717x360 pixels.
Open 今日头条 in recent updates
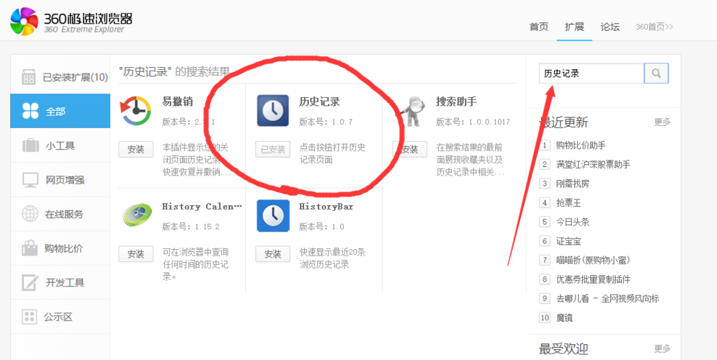point(572,222)
